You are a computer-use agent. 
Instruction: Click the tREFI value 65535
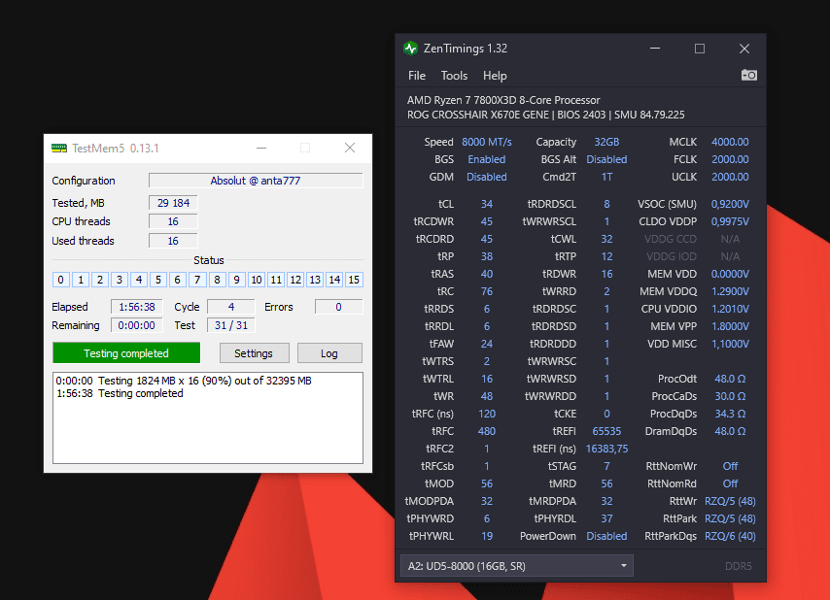(606, 431)
